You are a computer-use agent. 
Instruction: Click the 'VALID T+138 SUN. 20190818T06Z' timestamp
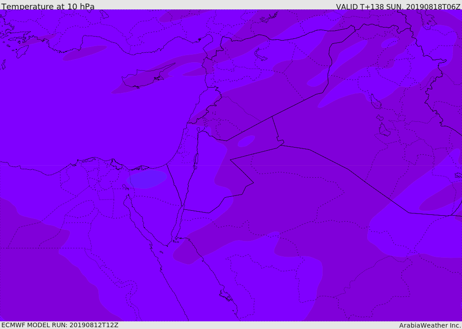click(x=398, y=6)
